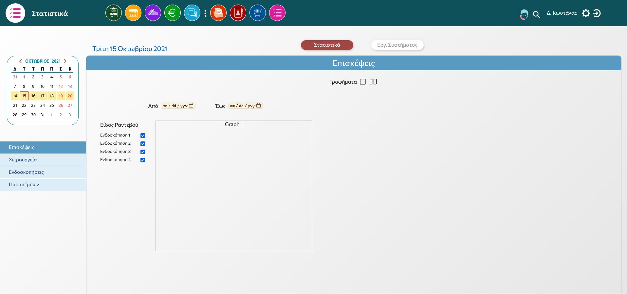The width and height of the screenshot is (627, 294).
Task: Open the purple surgery scalpel icon
Action: (153, 13)
